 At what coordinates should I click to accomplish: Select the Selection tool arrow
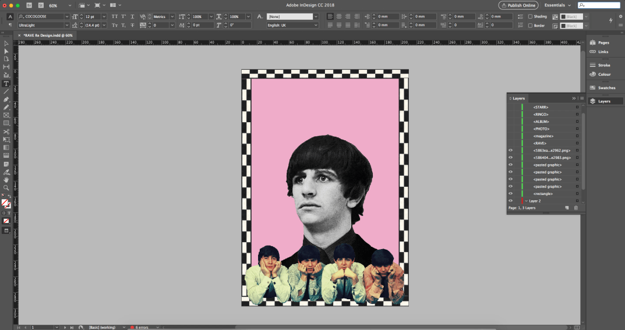pyautogui.click(x=6, y=43)
